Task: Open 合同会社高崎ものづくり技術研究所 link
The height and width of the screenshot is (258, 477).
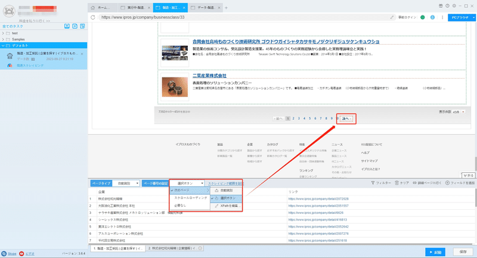Action: click(286, 41)
